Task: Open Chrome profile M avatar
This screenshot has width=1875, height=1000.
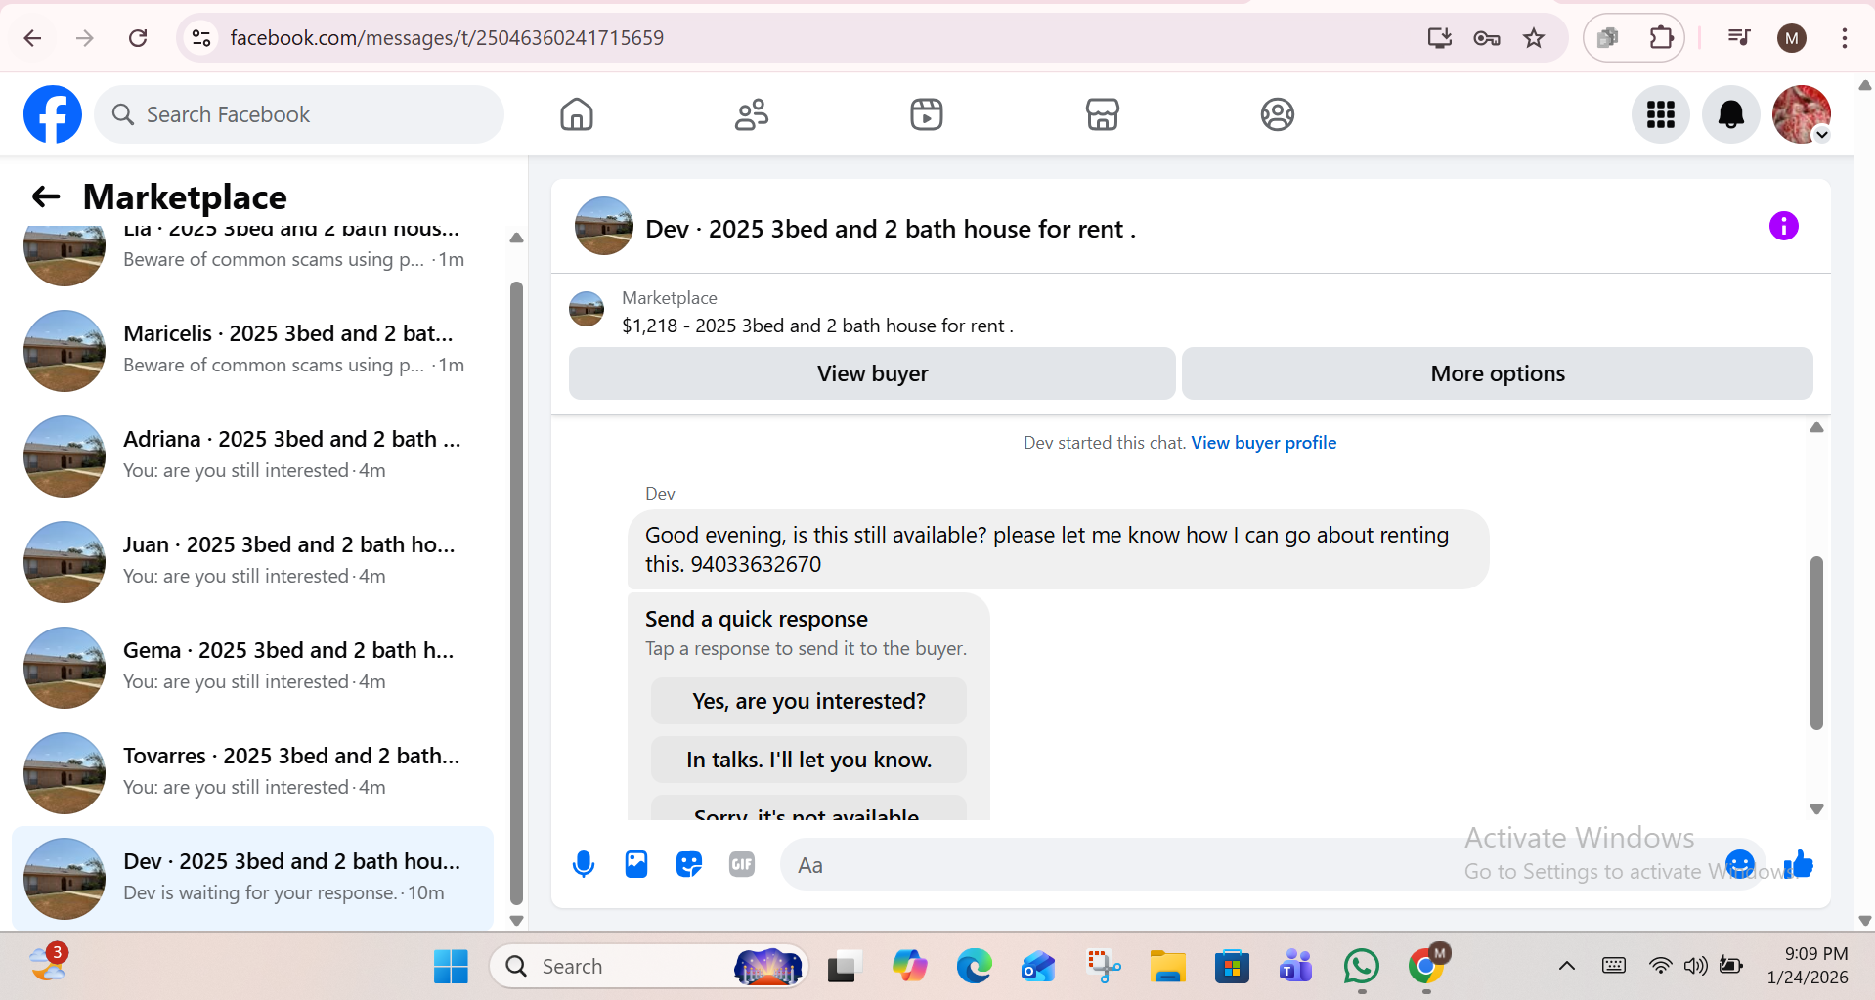Action: click(1792, 38)
